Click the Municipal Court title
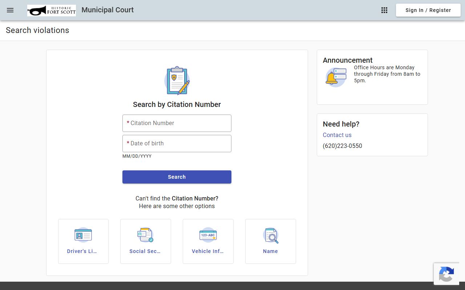465x290 pixels. click(108, 10)
